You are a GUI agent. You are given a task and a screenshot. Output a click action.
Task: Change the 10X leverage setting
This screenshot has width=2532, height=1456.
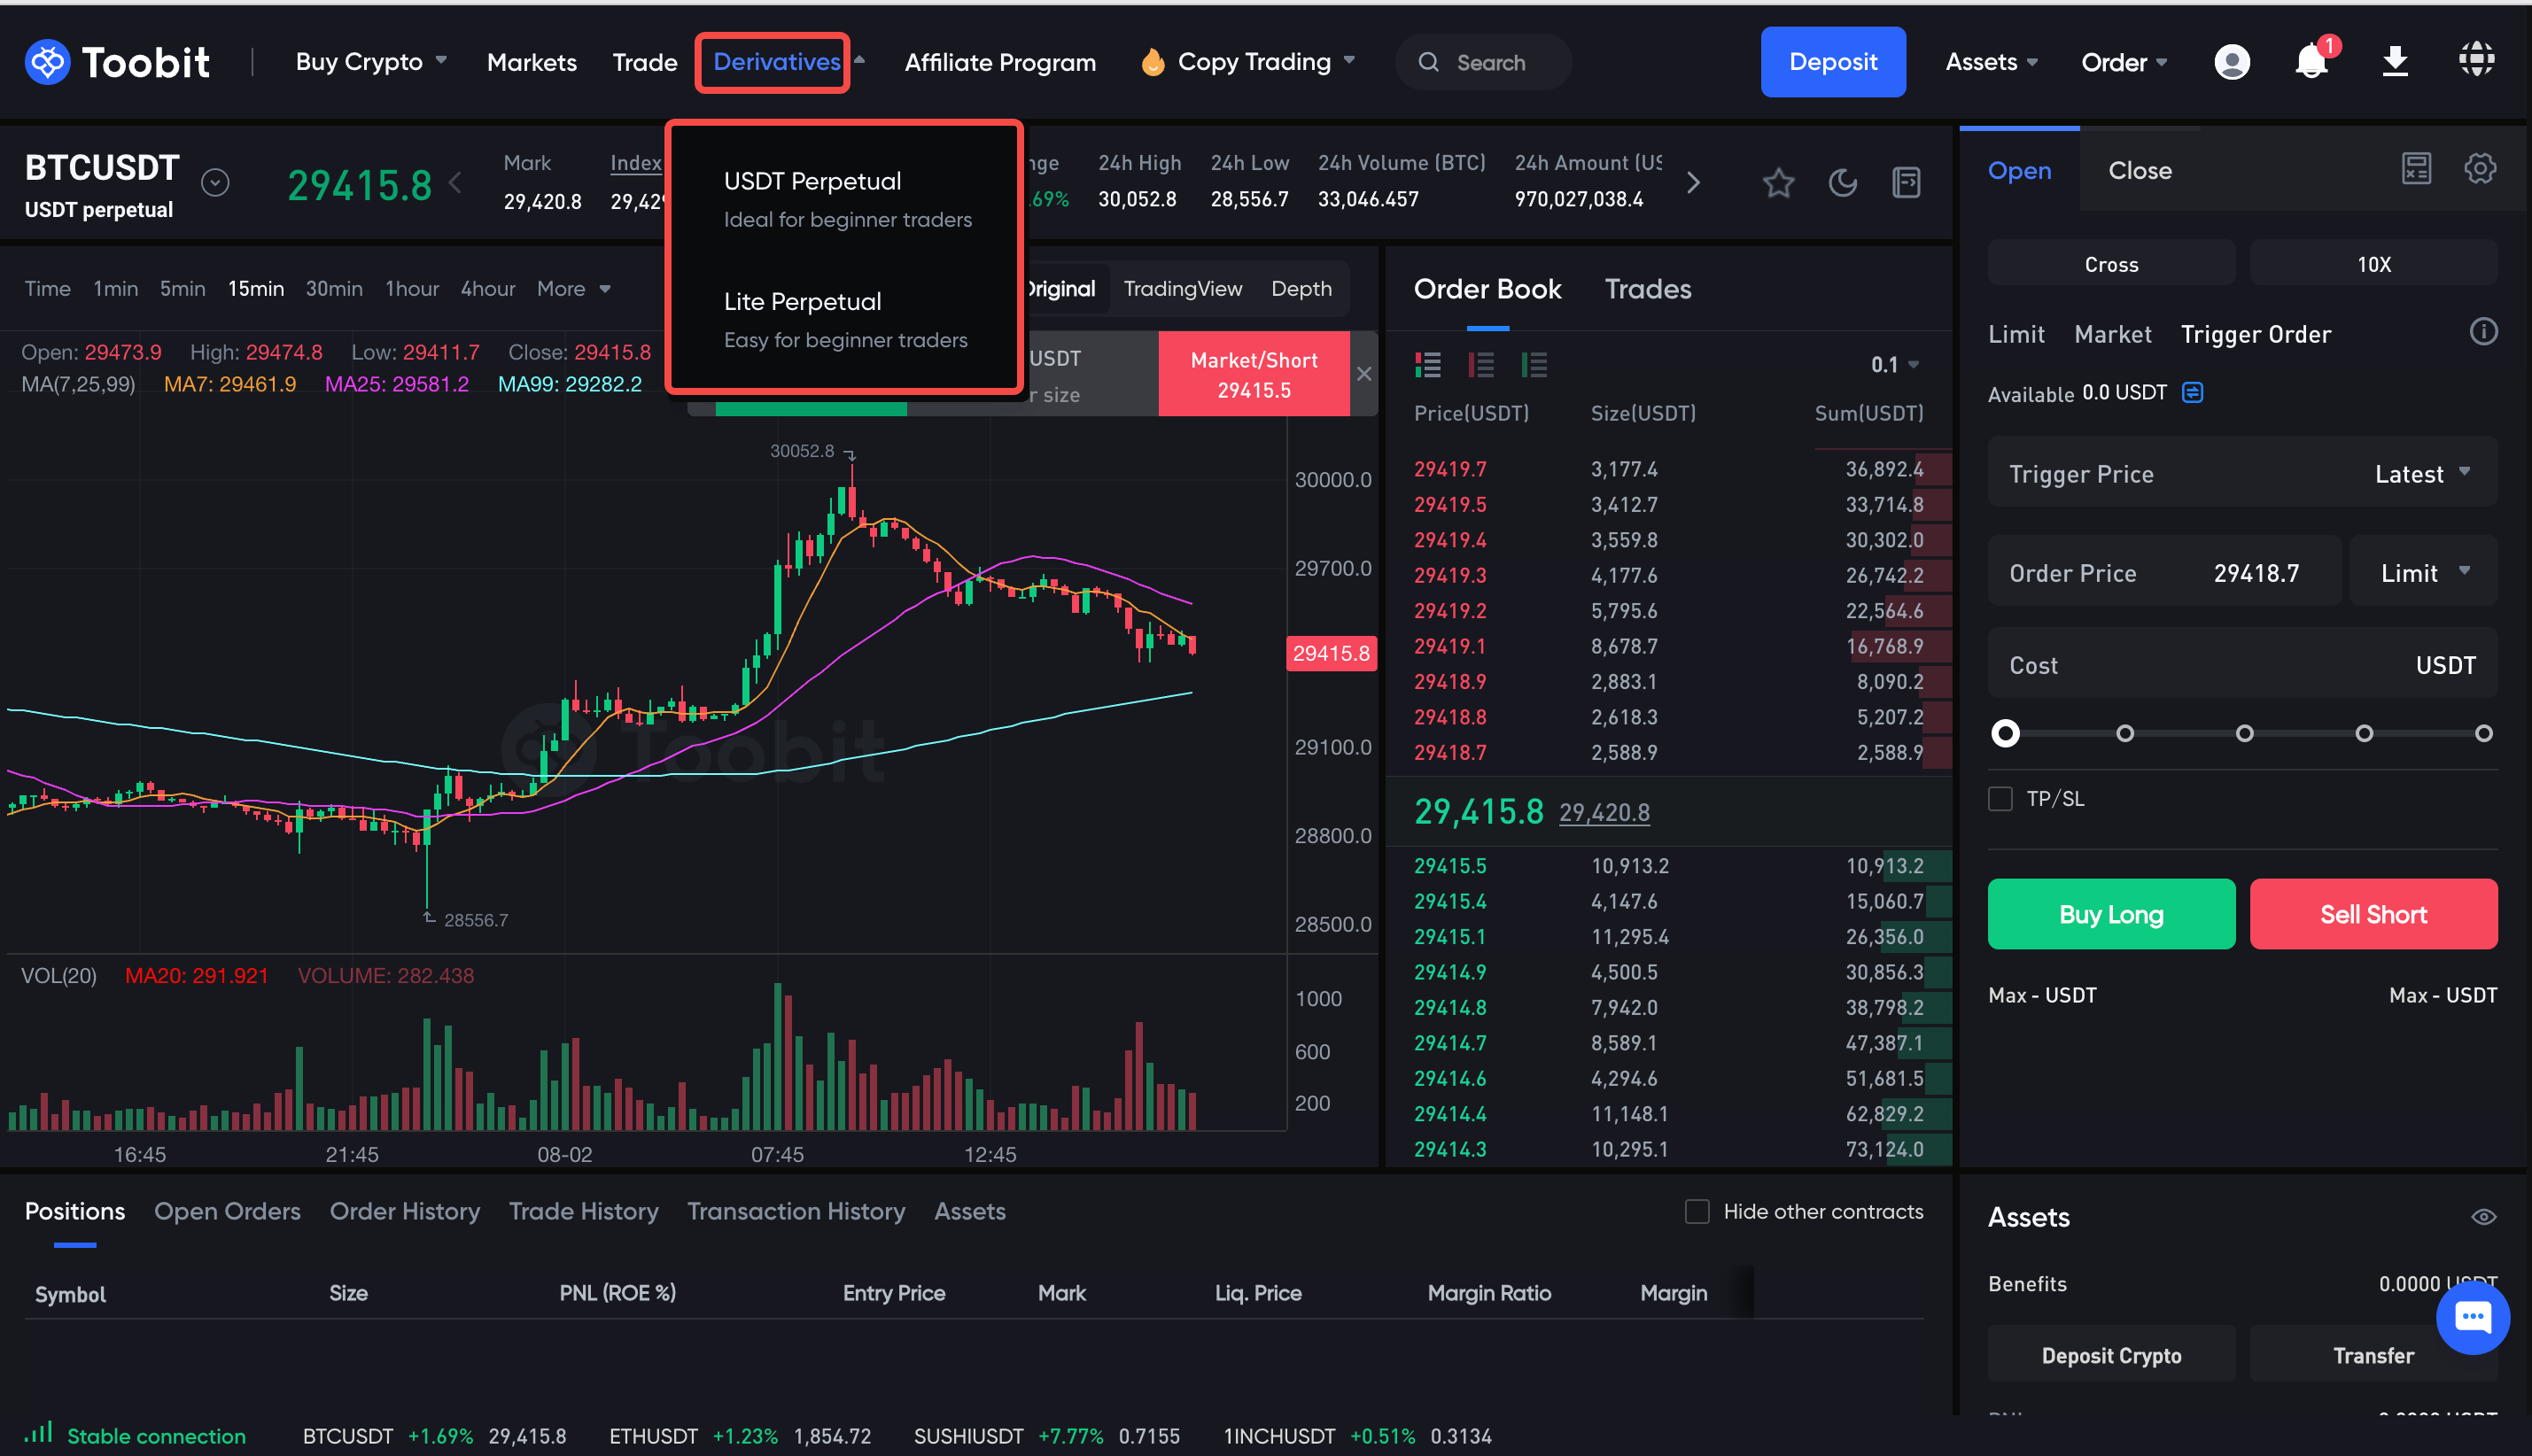pos(2373,264)
